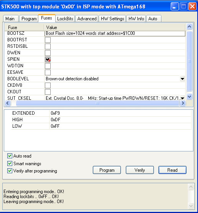Screen dimensions: 198x213
Task: Minimize the STK500 window
Action: pos(175,7)
